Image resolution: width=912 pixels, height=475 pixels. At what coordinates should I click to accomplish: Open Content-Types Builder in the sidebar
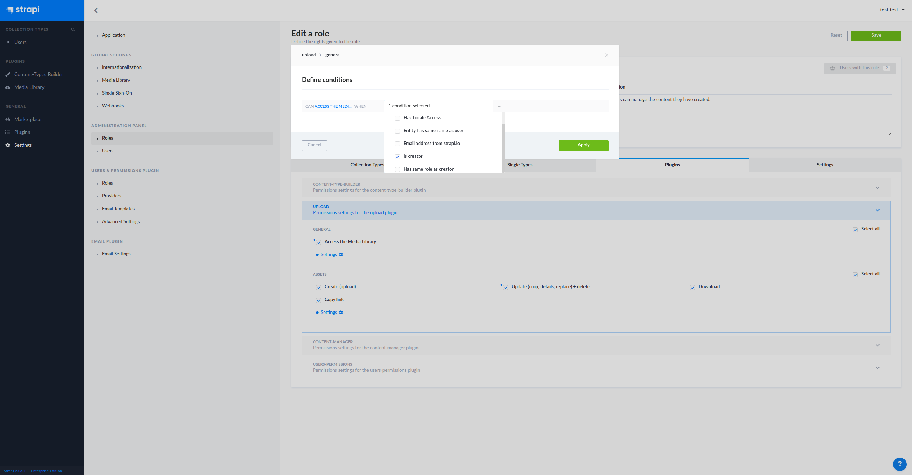click(38, 74)
